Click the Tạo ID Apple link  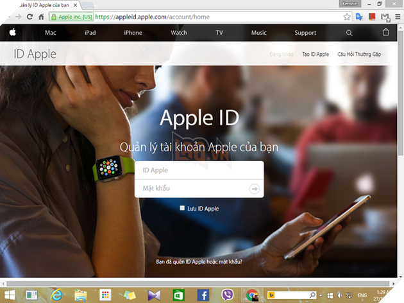point(316,54)
